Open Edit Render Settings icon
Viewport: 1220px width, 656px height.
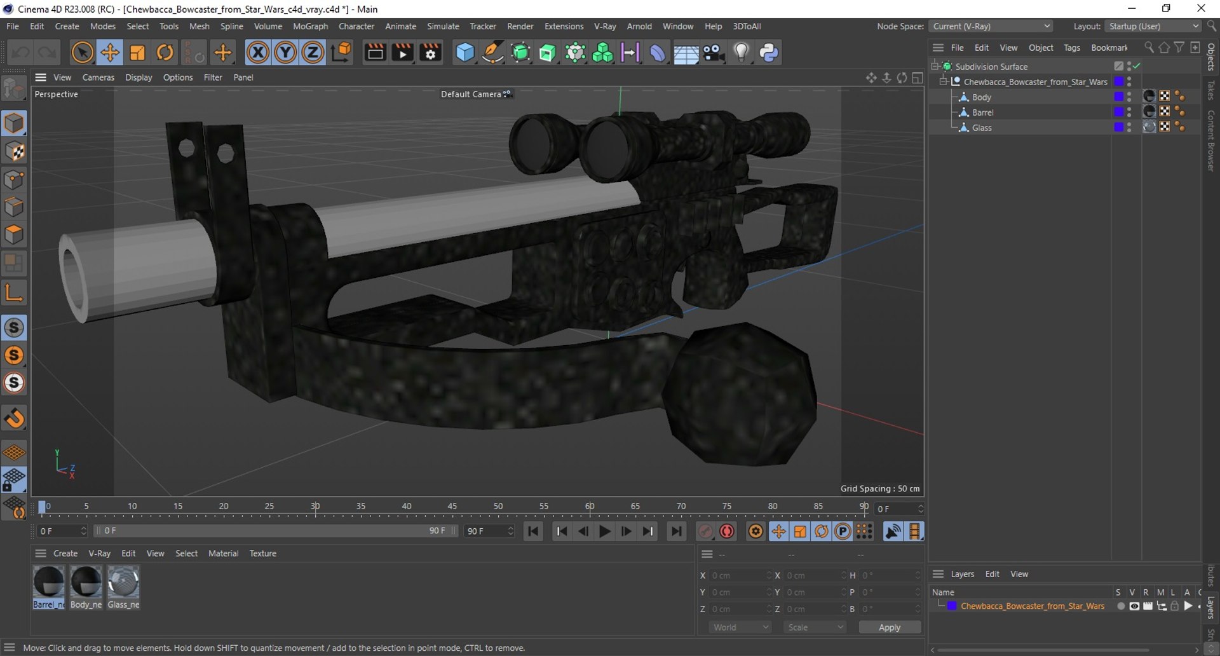430,52
